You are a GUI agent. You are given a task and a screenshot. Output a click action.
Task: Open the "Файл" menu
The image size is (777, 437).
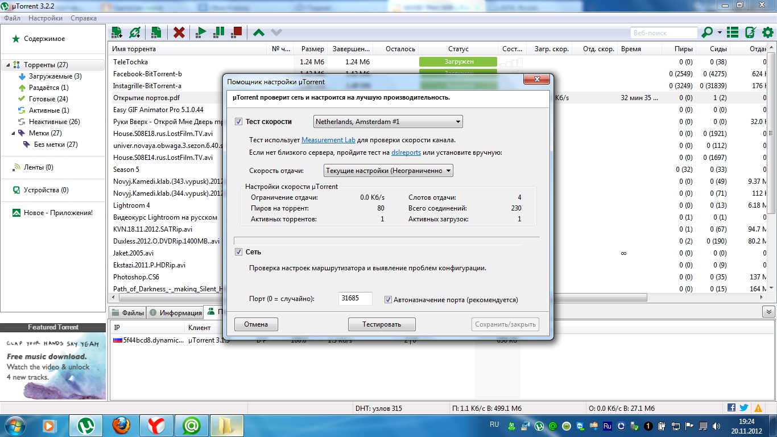click(13, 18)
